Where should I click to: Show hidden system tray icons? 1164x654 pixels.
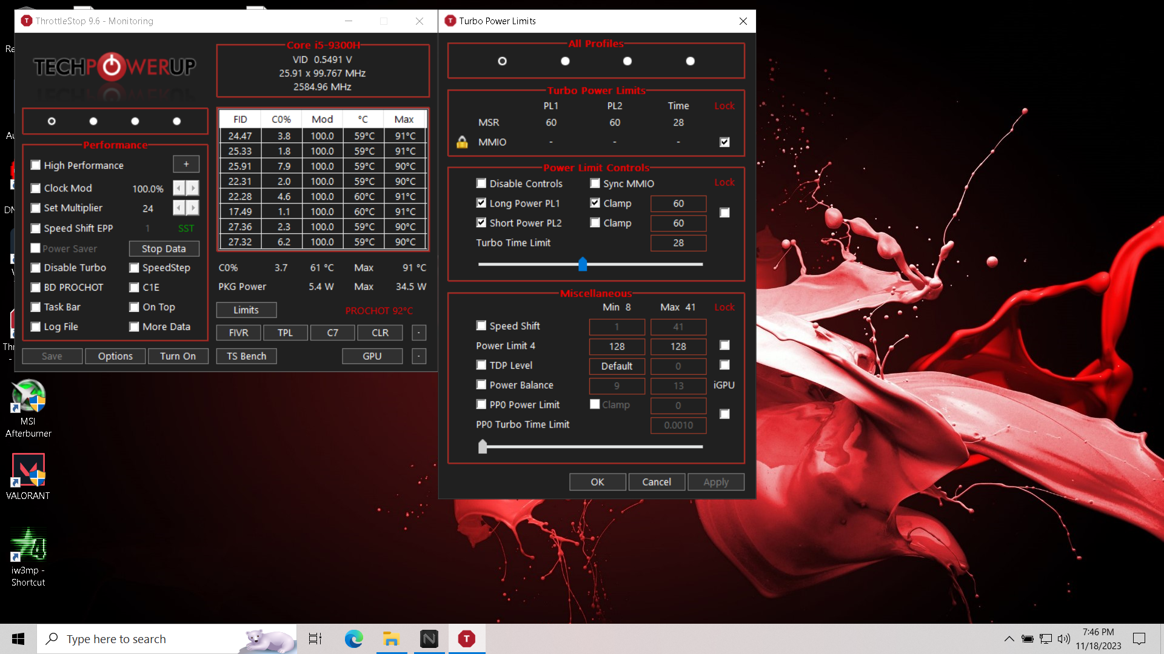tap(1009, 639)
